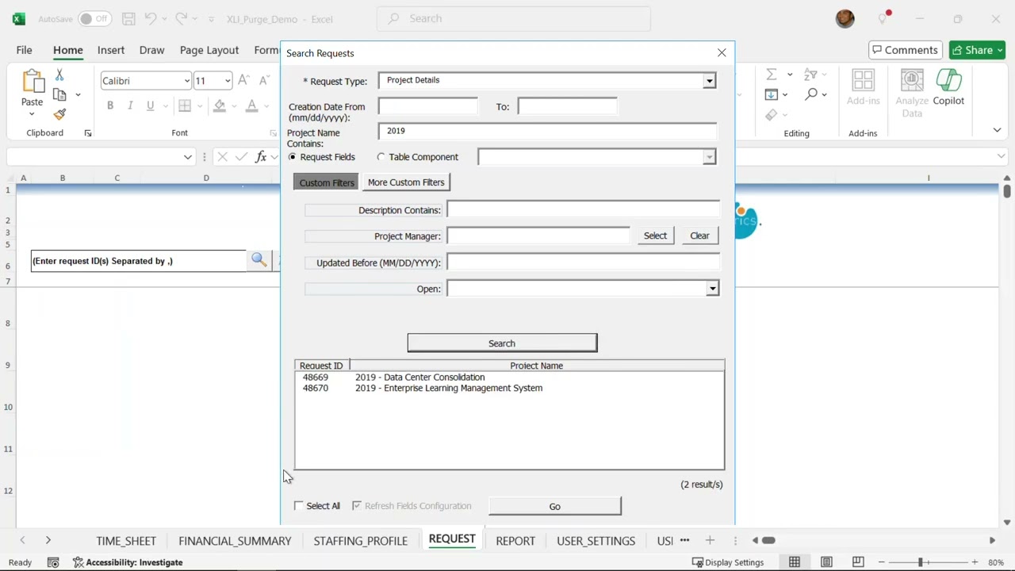Click the Search button in dialog

(502, 343)
